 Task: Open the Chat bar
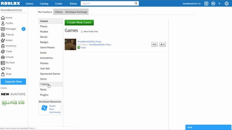pyautogui.click(x=208, y=127)
